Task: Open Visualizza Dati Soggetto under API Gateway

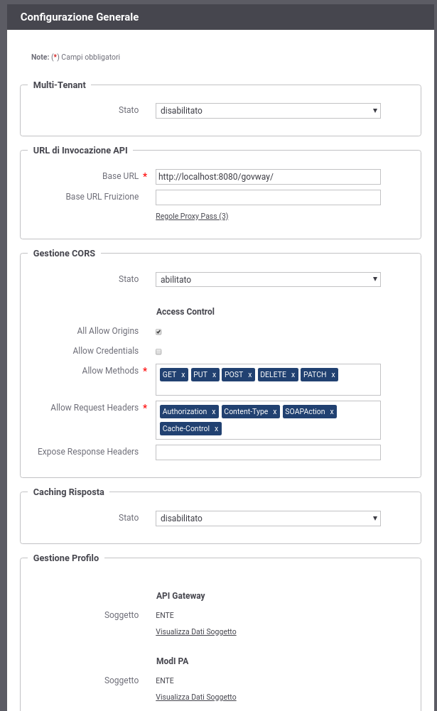Action: tap(196, 631)
